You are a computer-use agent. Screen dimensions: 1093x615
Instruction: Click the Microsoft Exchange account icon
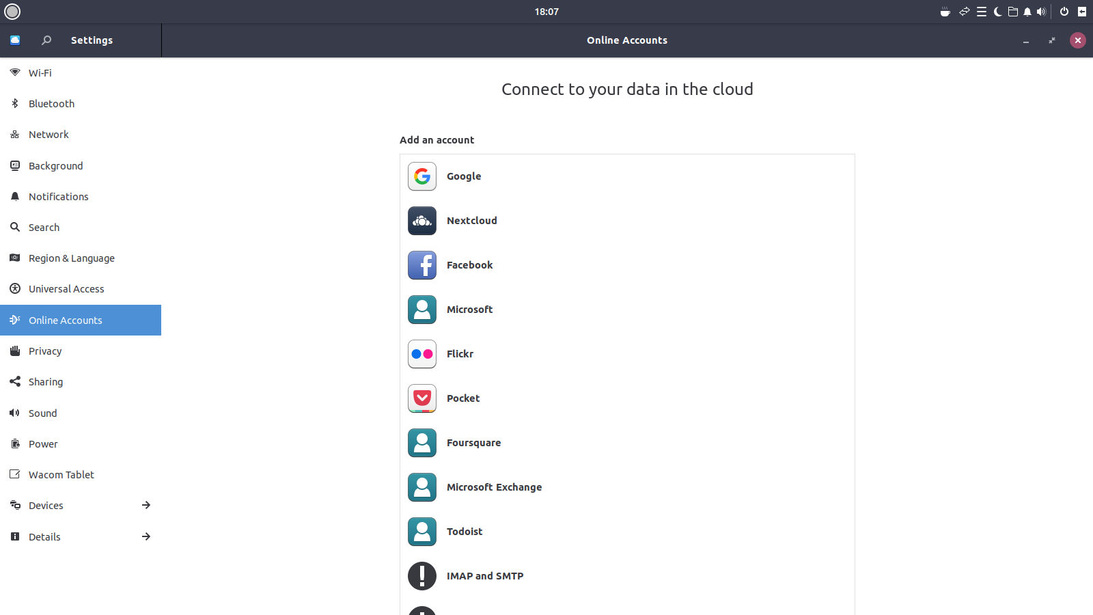click(x=422, y=487)
